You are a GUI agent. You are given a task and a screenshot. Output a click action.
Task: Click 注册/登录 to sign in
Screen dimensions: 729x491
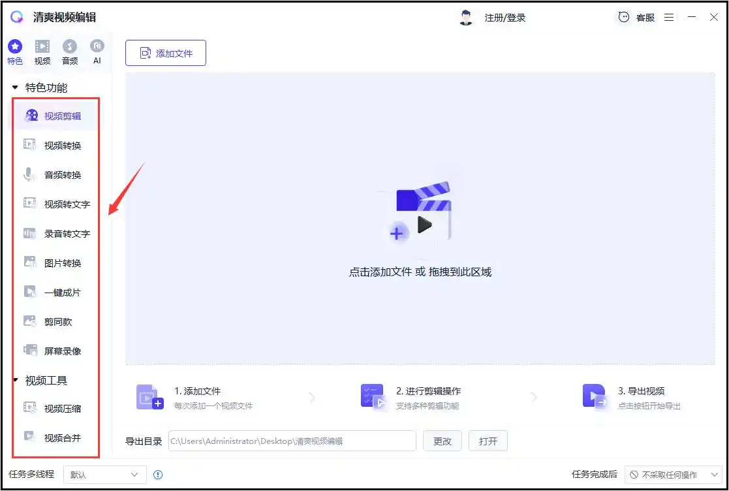click(x=504, y=18)
